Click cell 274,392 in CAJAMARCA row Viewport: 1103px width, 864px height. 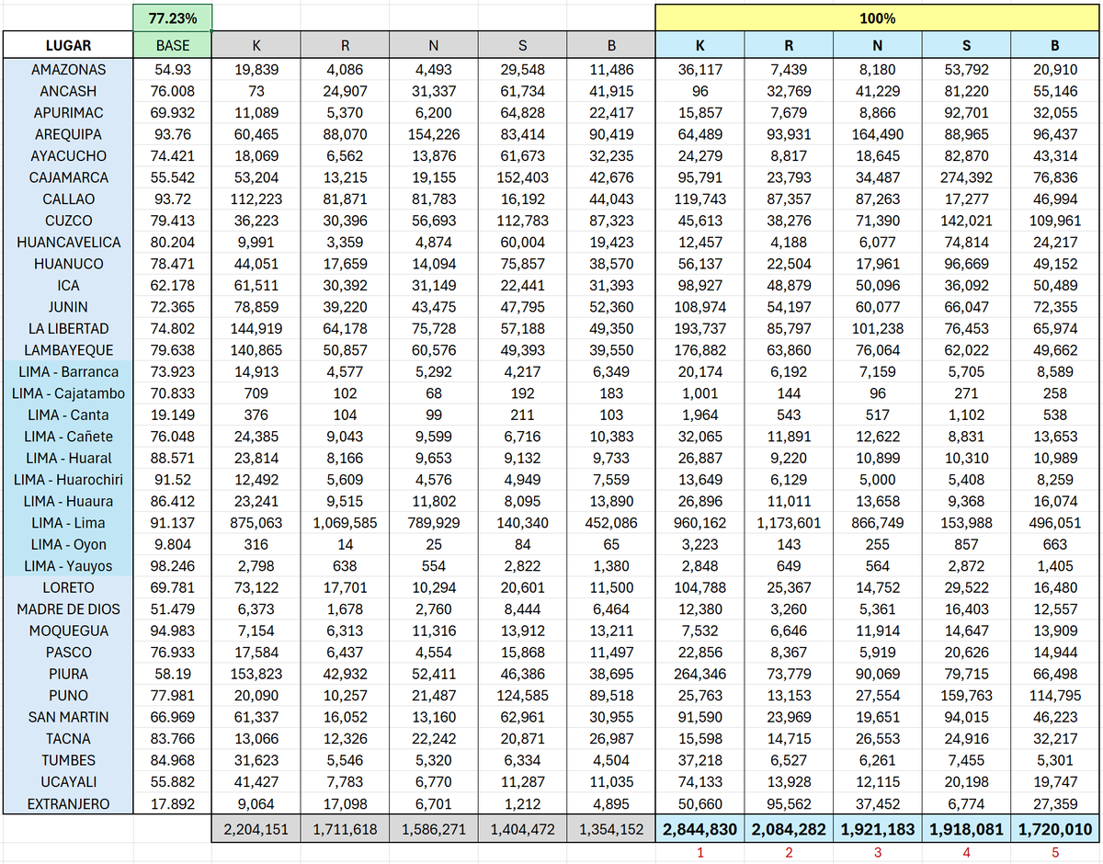[967, 177]
